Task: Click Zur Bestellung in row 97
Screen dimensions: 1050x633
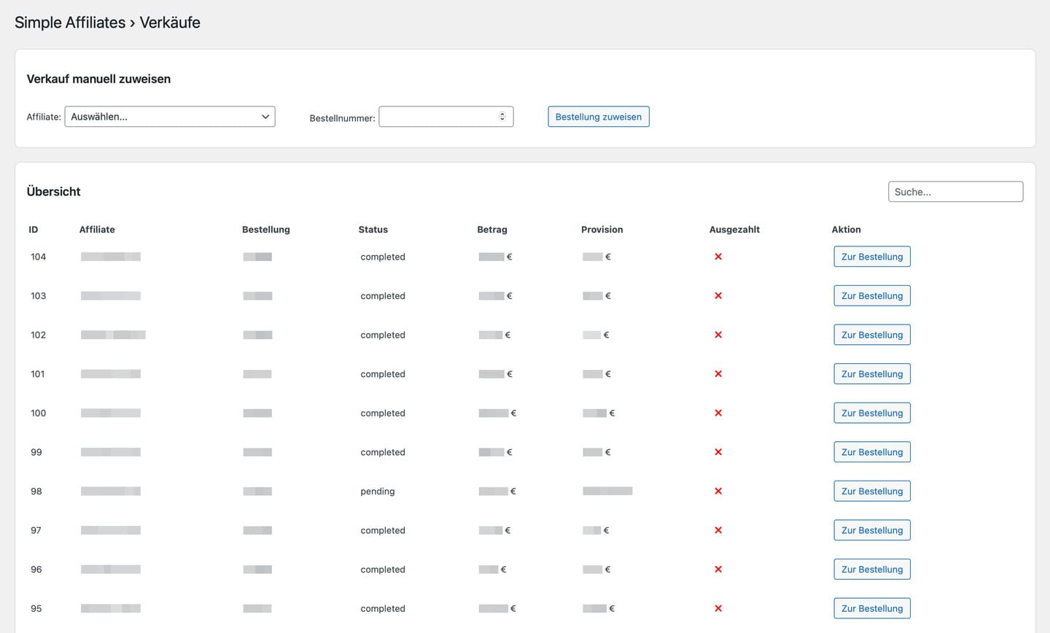Action: [871, 530]
